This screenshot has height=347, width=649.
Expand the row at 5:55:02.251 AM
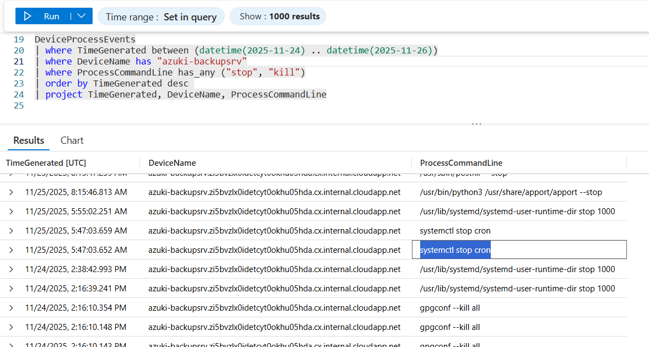[x=11, y=212]
